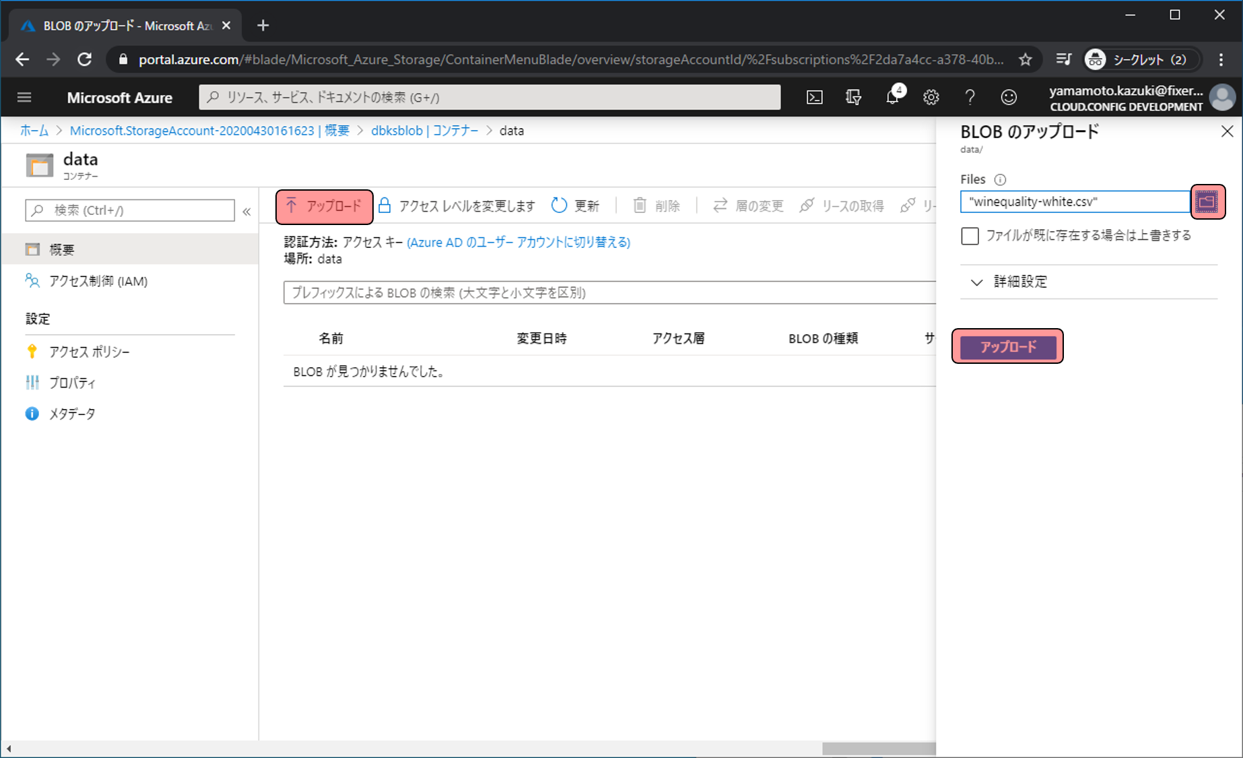The image size is (1243, 758).
Task: Open Azure Cloud Shell icon
Action: pyautogui.click(x=814, y=98)
